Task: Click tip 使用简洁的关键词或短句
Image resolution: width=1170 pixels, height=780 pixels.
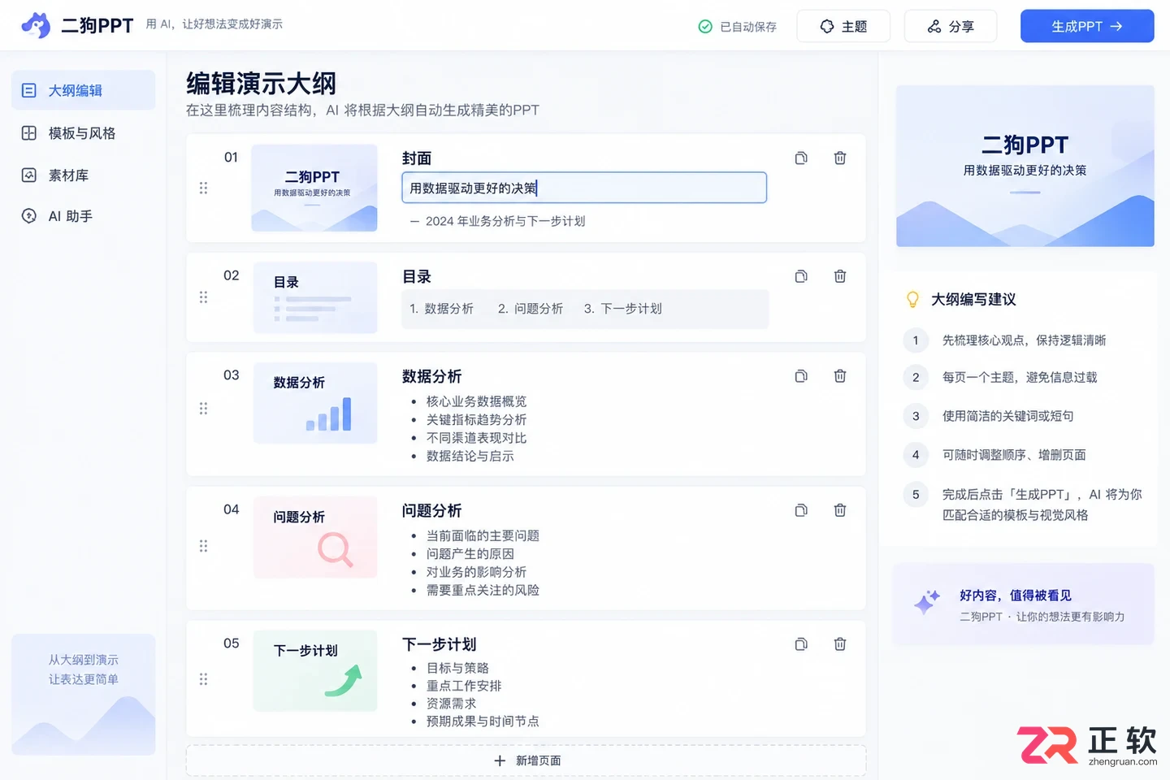Action: click(1007, 416)
